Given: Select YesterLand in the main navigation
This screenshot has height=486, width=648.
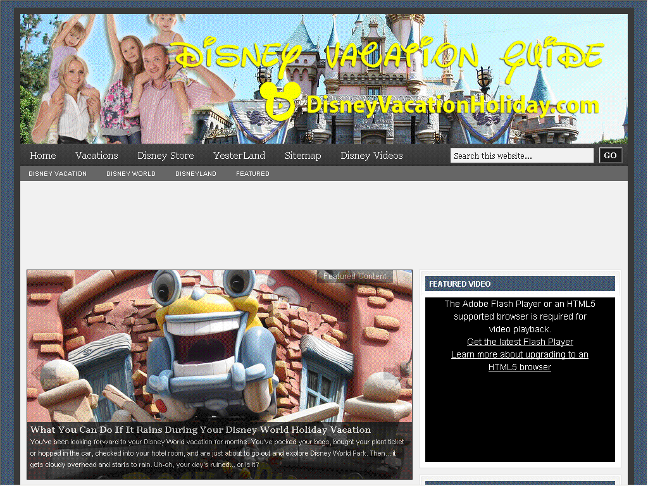Looking at the screenshot, I should tap(239, 156).
